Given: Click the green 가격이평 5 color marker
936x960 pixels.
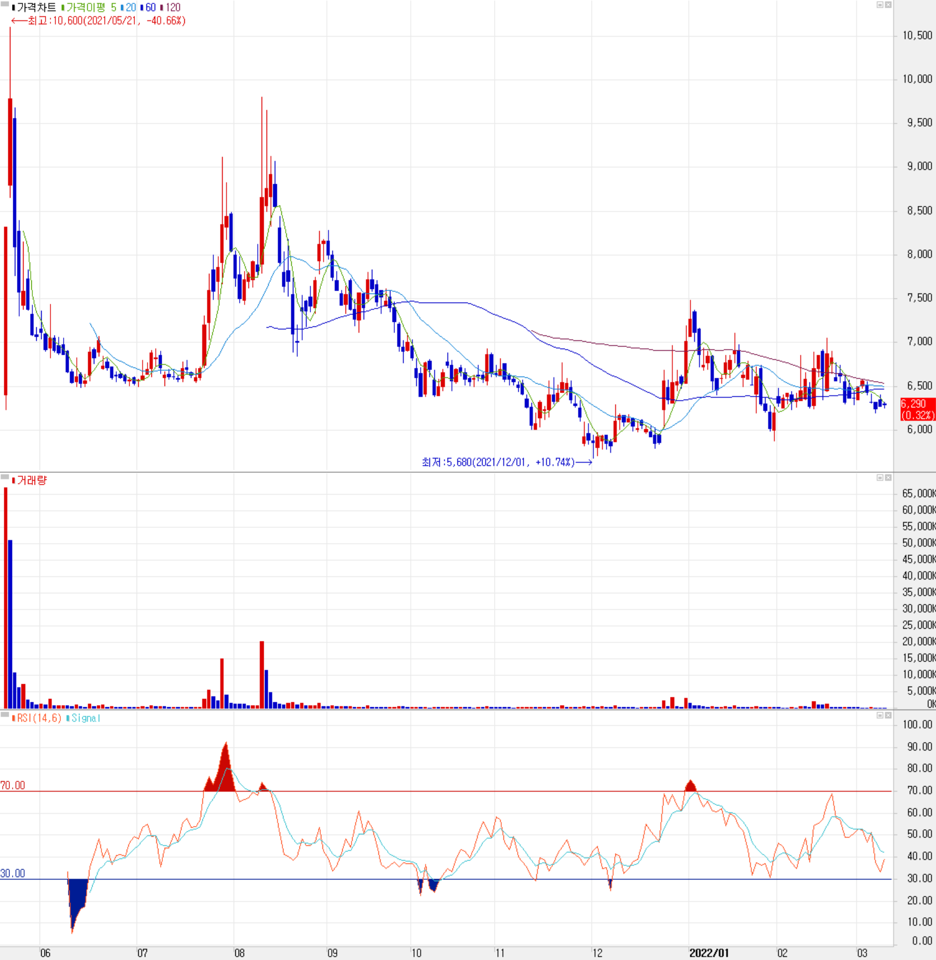Looking at the screenshot, I should 63,8.
